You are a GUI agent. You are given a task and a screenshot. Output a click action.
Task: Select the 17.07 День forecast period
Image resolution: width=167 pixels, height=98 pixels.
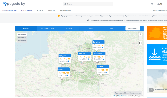22,40
